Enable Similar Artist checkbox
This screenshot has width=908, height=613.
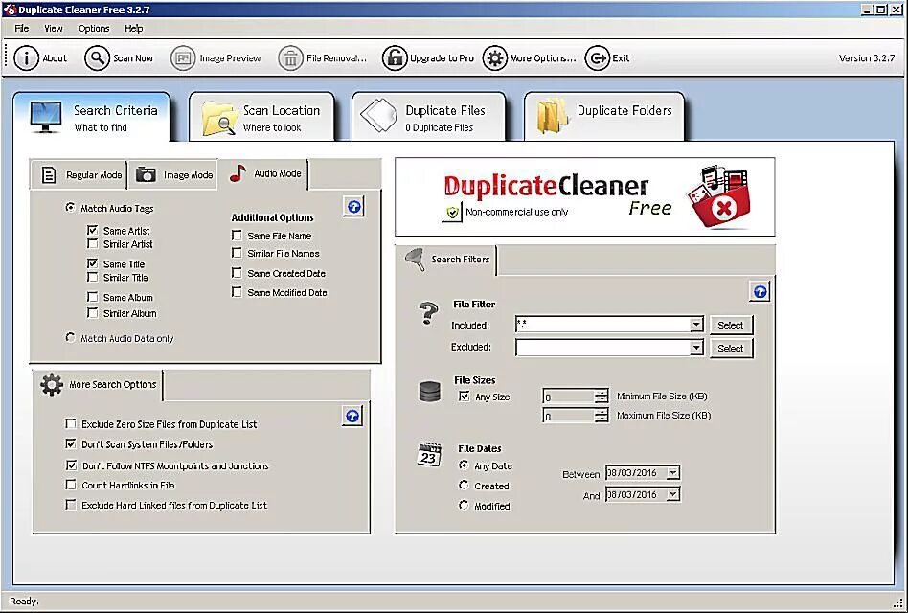pyautogui.click(x=92, y=243)
